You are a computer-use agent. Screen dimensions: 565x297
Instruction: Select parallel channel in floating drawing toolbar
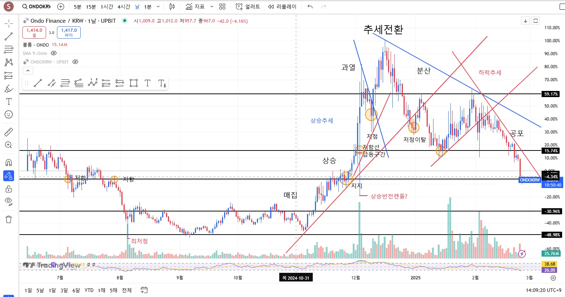[x=52, y=83]
